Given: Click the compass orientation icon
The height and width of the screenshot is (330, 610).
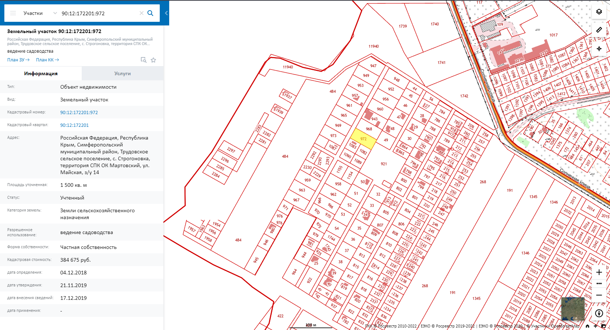Looking at the screenshot, I should (x=599, y=313).
